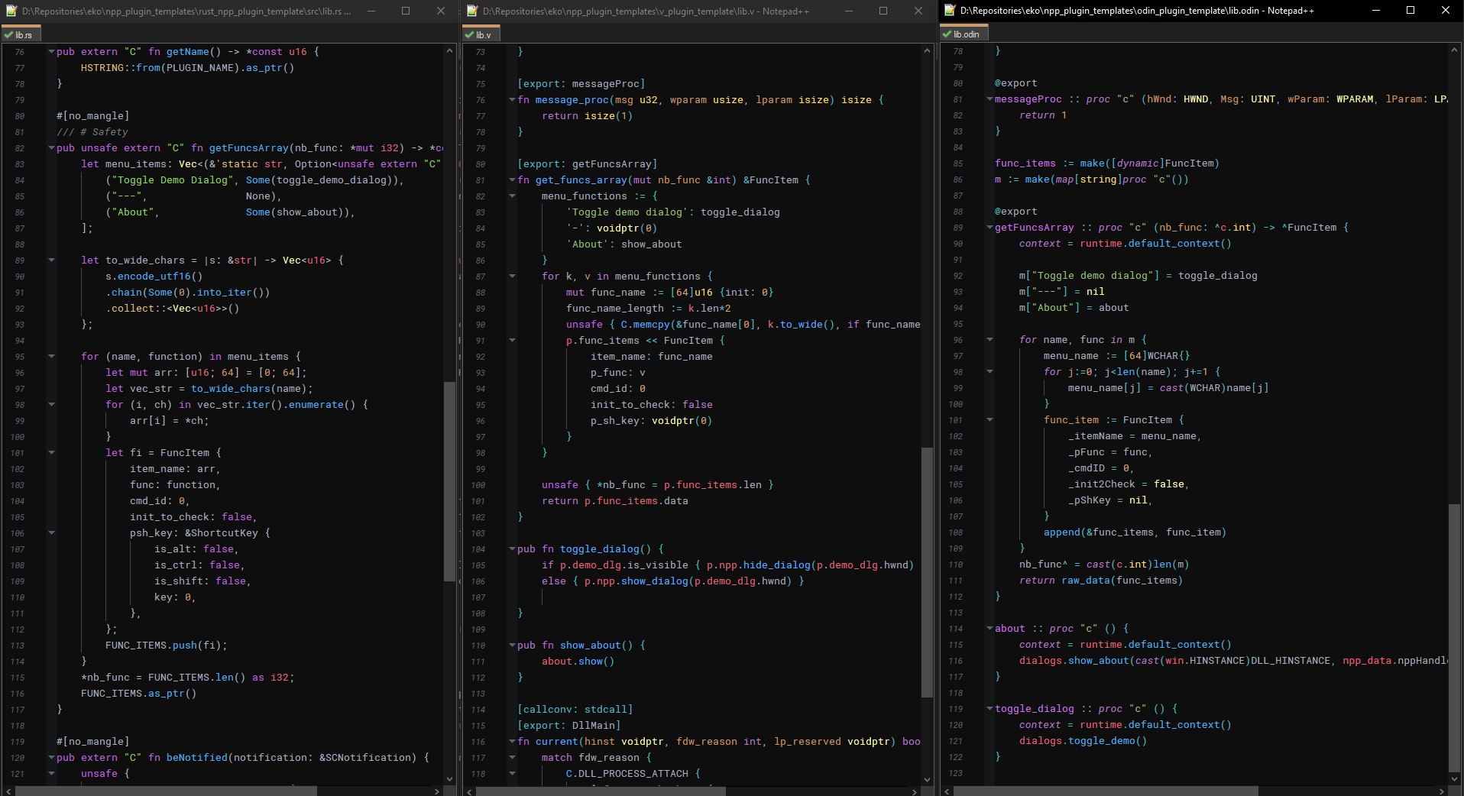
Task: Collapse beNotified fold at line 120 in lib.rs
Action: (x=51, y=758)
